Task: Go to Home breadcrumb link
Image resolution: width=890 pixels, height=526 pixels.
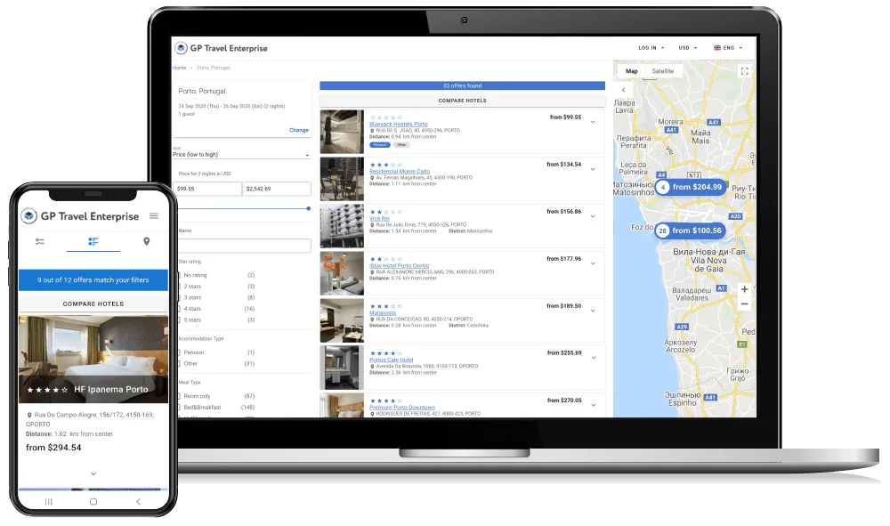Action: pyautogui.click(x=180, y=68)
